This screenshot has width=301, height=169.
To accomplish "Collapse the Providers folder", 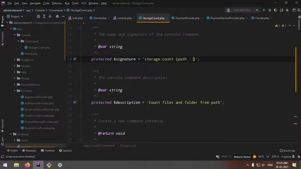I will (15, 91).
